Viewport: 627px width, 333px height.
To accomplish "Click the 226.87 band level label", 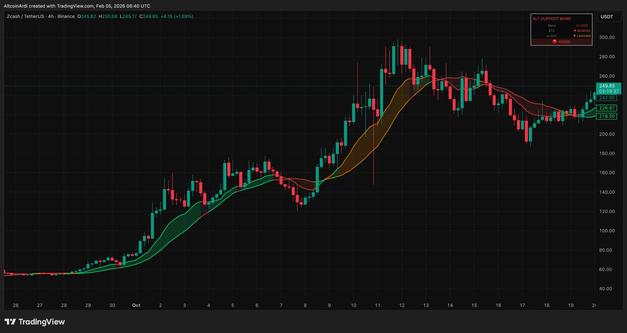I will (607, 108).
